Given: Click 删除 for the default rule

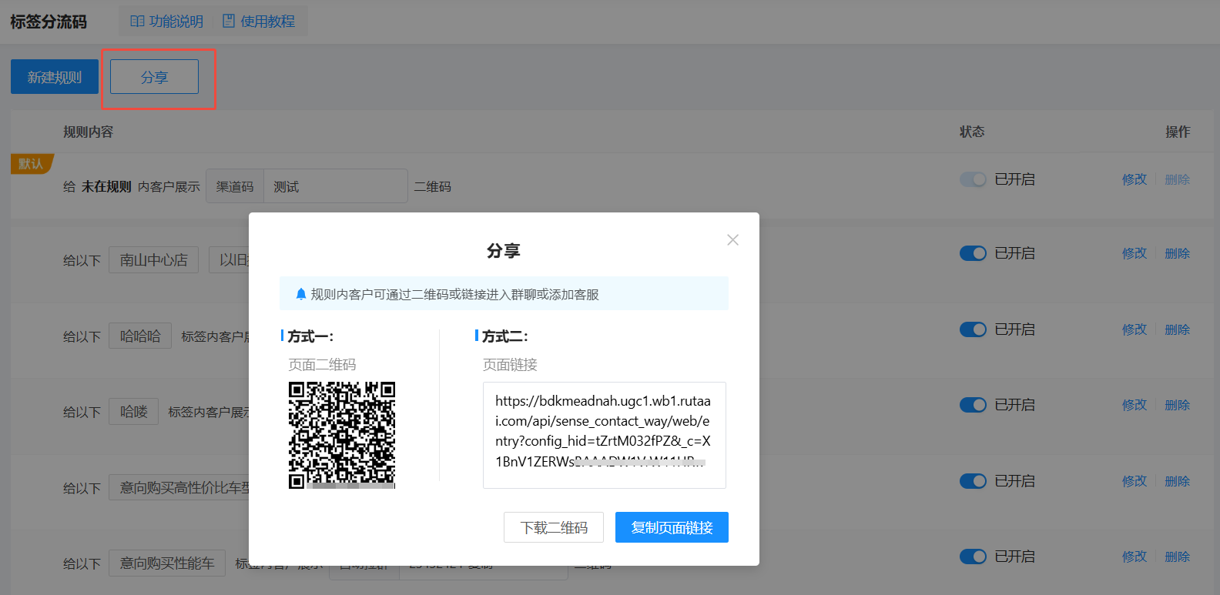Looking at the screenshot, I should pyautogui.click(x=1178, y=179).
